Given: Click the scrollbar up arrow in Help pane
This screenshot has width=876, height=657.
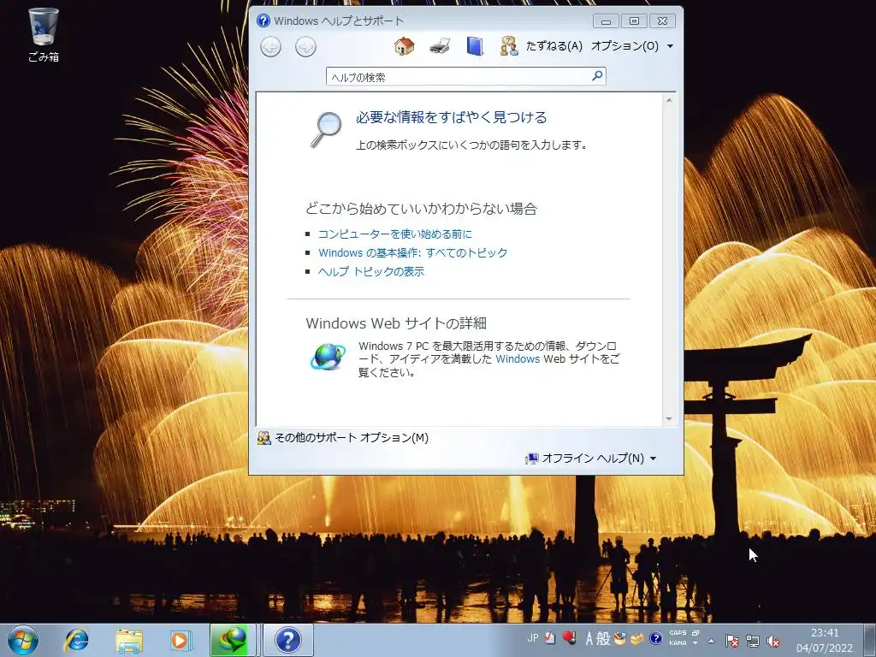Looking at the screenshot, I should point(669,101).
